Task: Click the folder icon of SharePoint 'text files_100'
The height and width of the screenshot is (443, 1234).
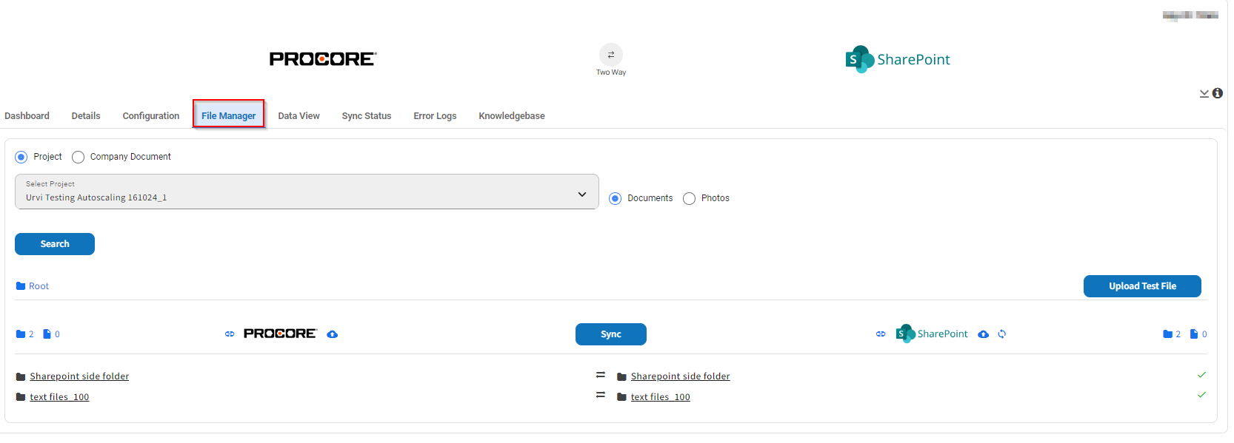Action: pos(622,398)
